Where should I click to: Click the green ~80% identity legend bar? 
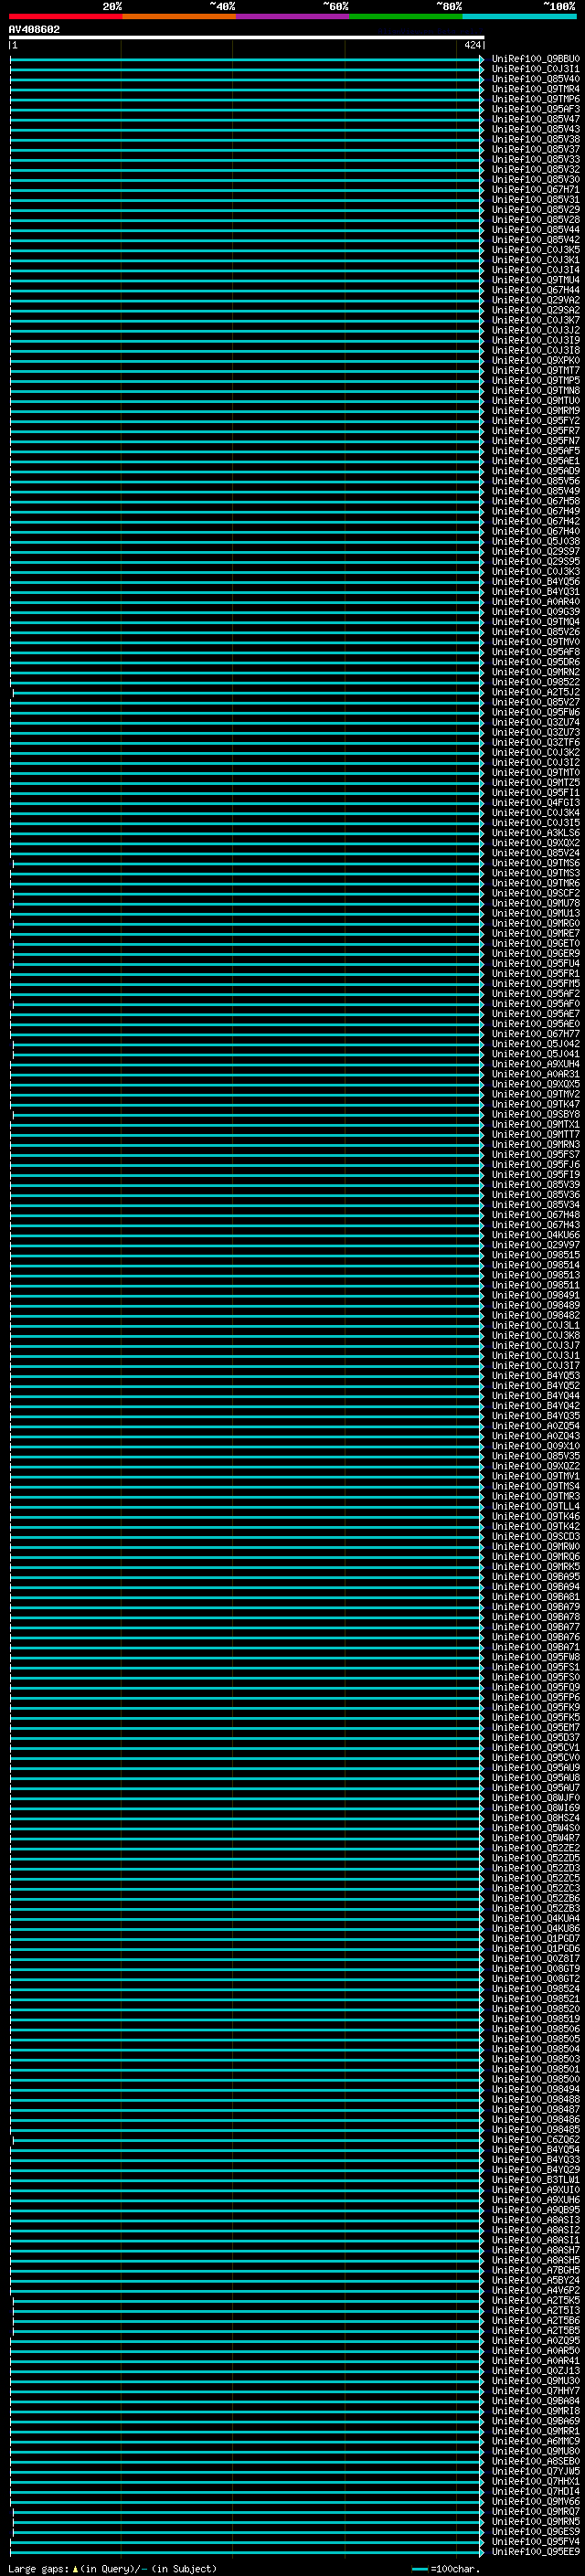pos(406,17)
